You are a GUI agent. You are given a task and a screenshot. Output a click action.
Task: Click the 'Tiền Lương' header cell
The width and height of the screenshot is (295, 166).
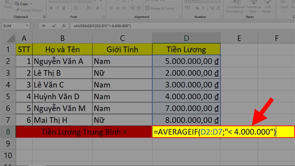(186, 49)
